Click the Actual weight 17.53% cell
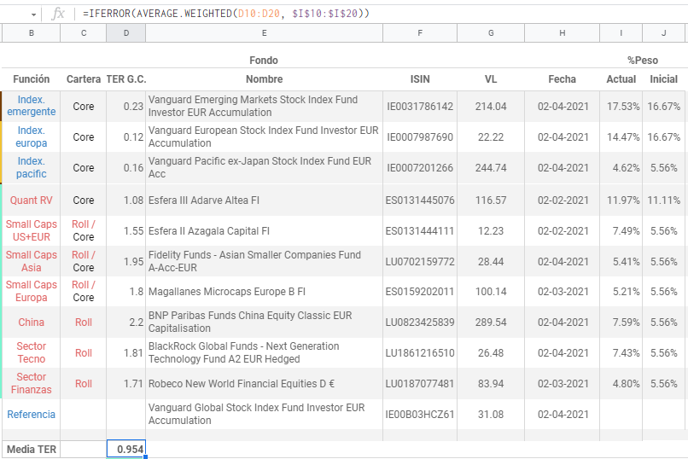 [621, 107]
